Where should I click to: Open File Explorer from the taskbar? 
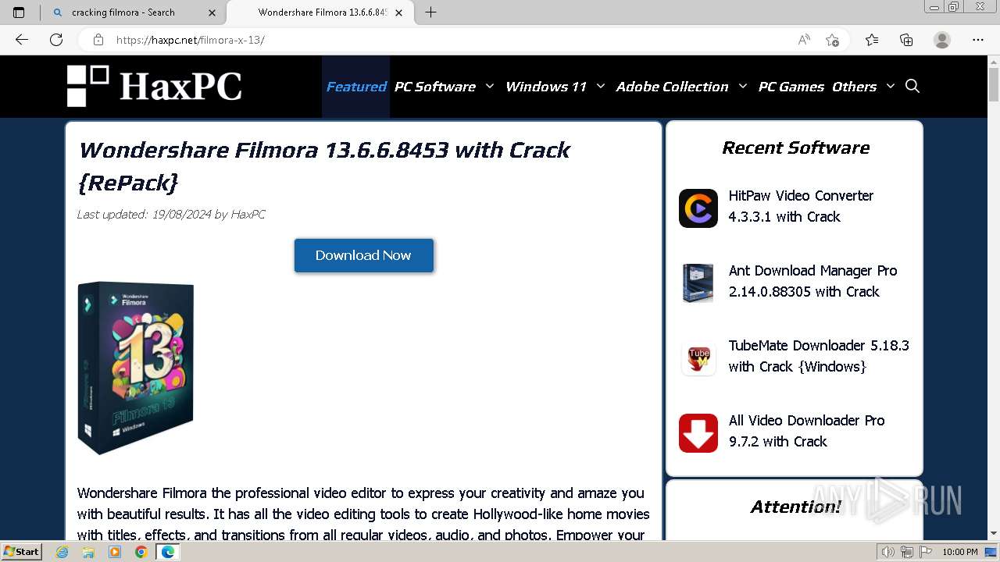click(88, 552)
